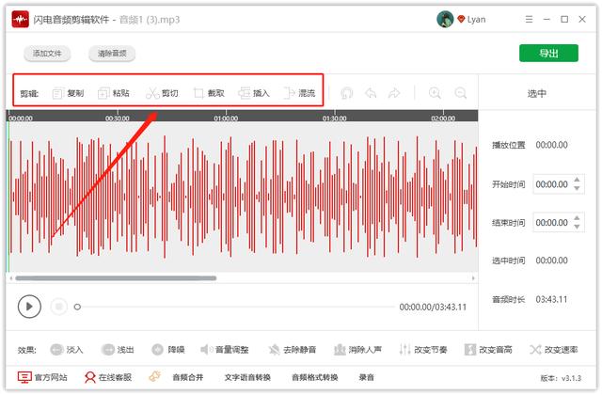This screenshot has width=602, height=395.
Task: Open the hamburger menu in title bar
Action: tap(529, 19)
